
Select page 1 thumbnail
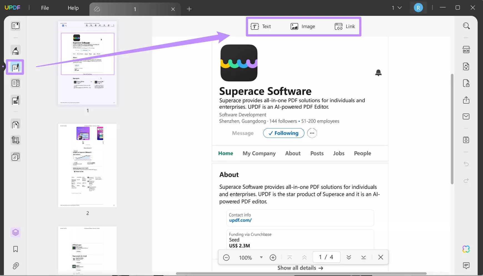point(87,63)
